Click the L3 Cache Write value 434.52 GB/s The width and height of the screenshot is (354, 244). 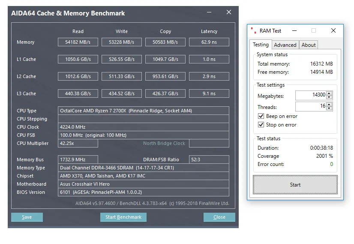click(x=122, y=93)
